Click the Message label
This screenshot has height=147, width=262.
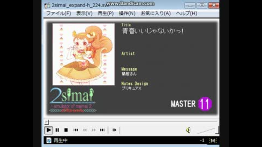(129, 69)
